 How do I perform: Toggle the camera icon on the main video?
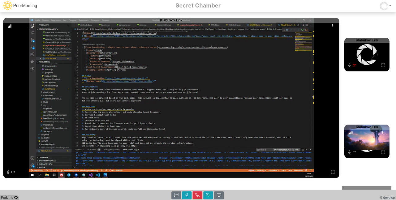coord(13,172)
